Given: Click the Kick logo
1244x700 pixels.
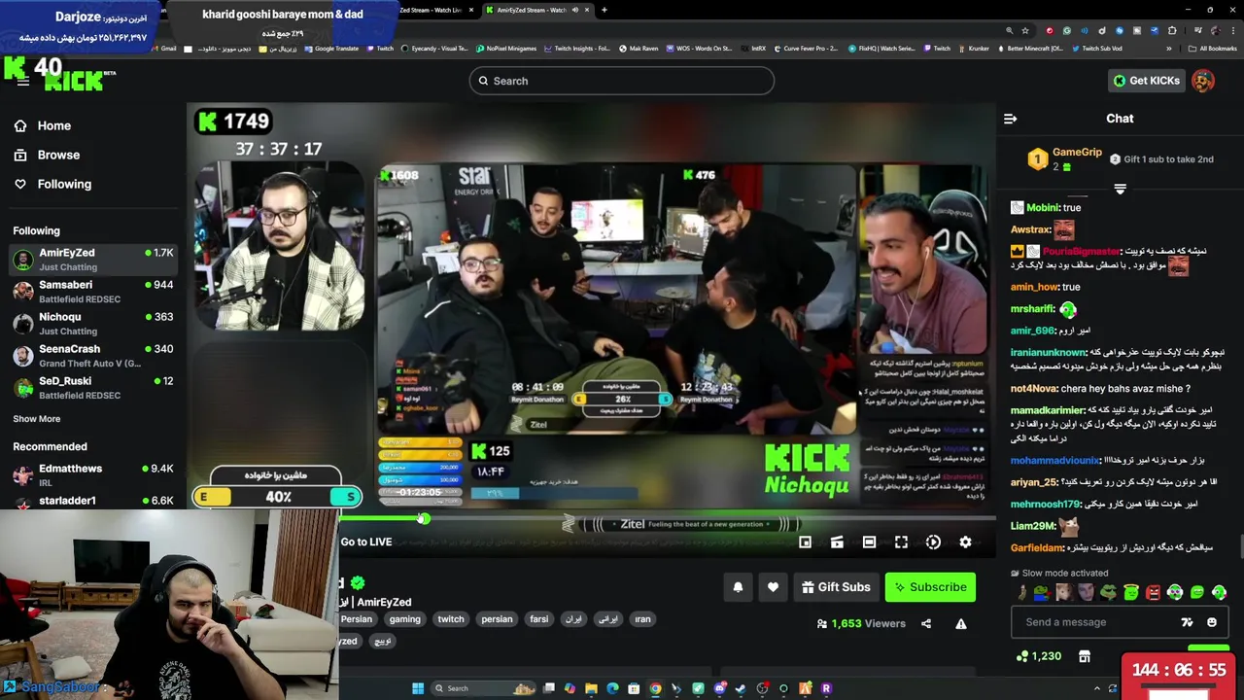Looking at the screenshot, I should click(74, 80).
